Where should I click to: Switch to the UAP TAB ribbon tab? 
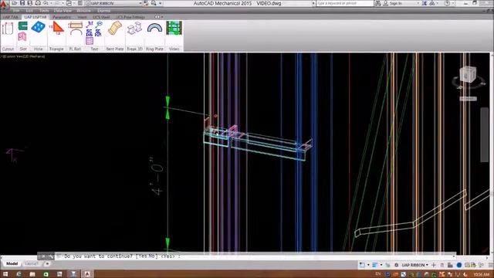coord(11,17)
